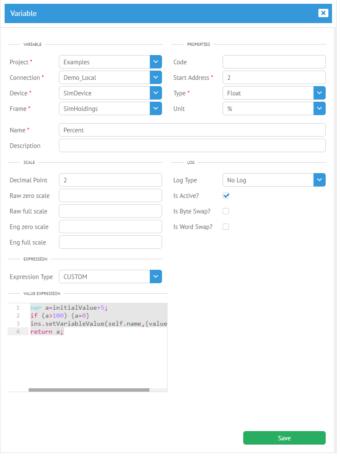Focus the Eng full scale field

[110, 242]
